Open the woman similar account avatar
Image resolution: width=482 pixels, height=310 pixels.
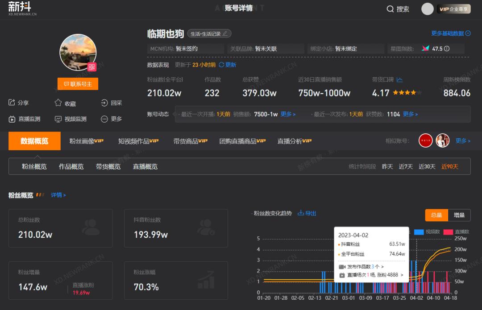(x=443, y=141)
